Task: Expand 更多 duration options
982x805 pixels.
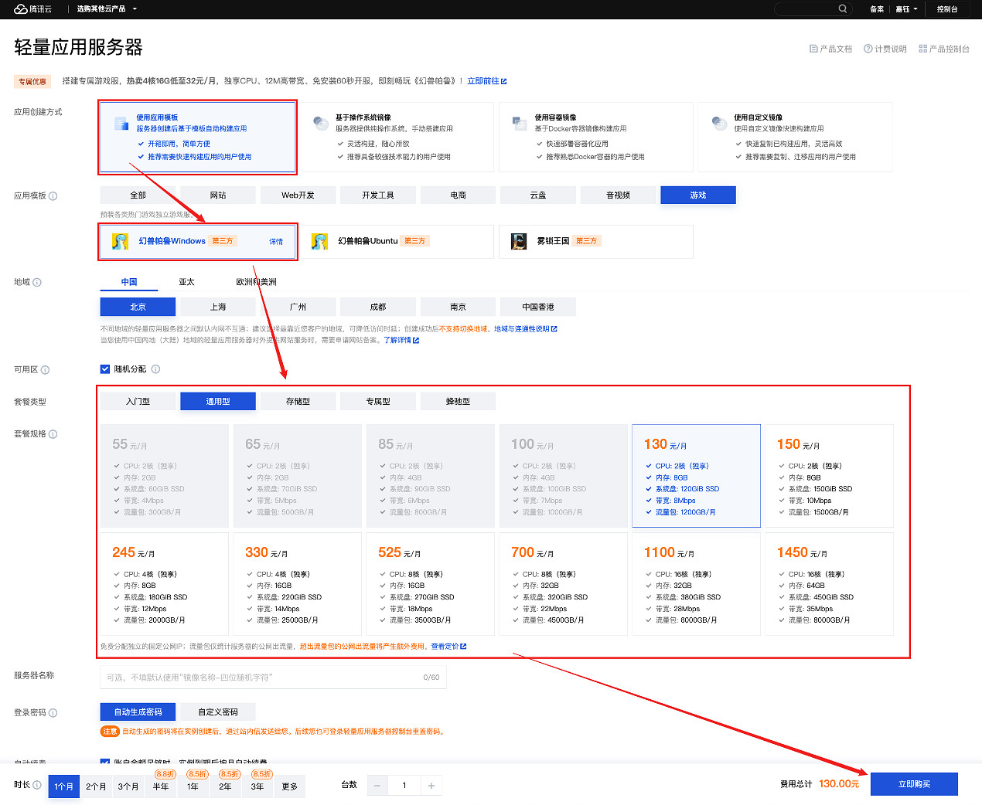Action: coord(289,786)
